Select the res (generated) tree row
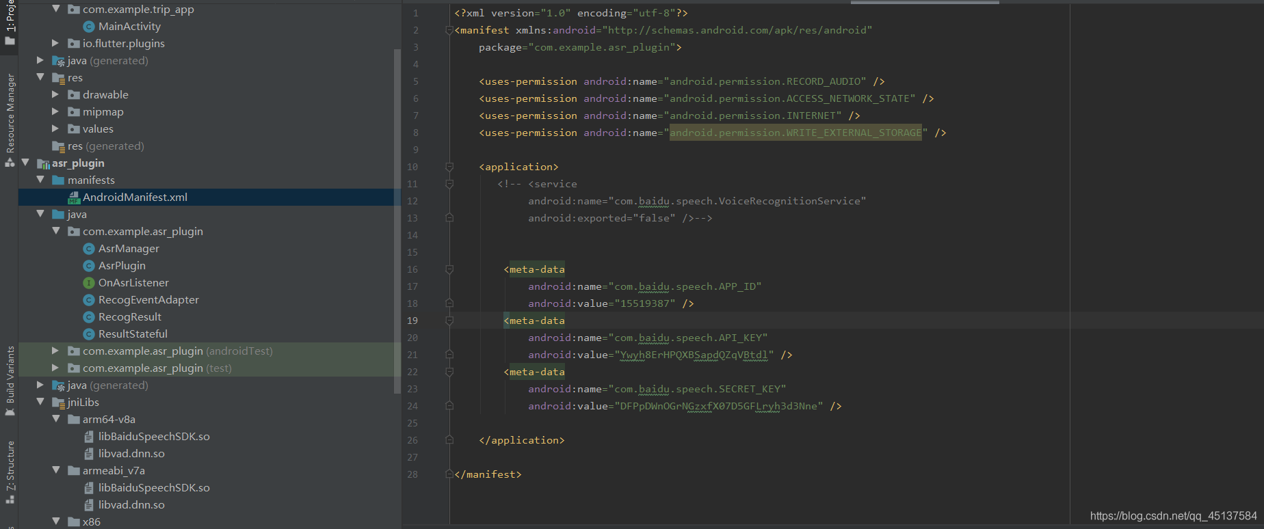Viewport: 1264px width, 529px height. (x=209, y=146)
